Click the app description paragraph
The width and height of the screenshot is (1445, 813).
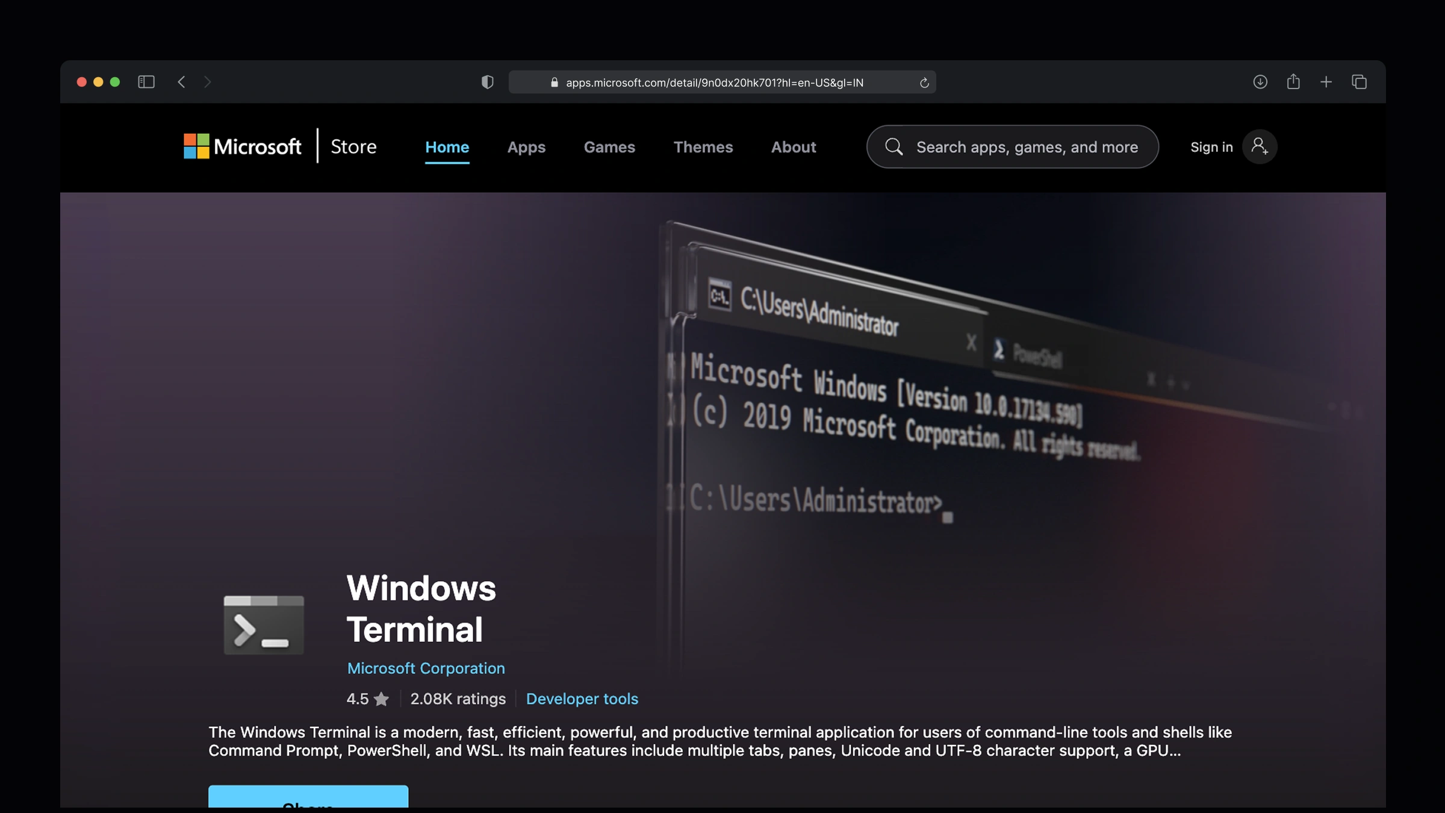(x=720, y=741)
